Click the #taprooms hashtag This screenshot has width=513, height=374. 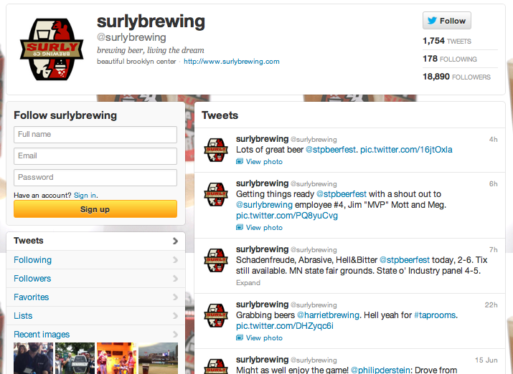[x=435, y=315]
